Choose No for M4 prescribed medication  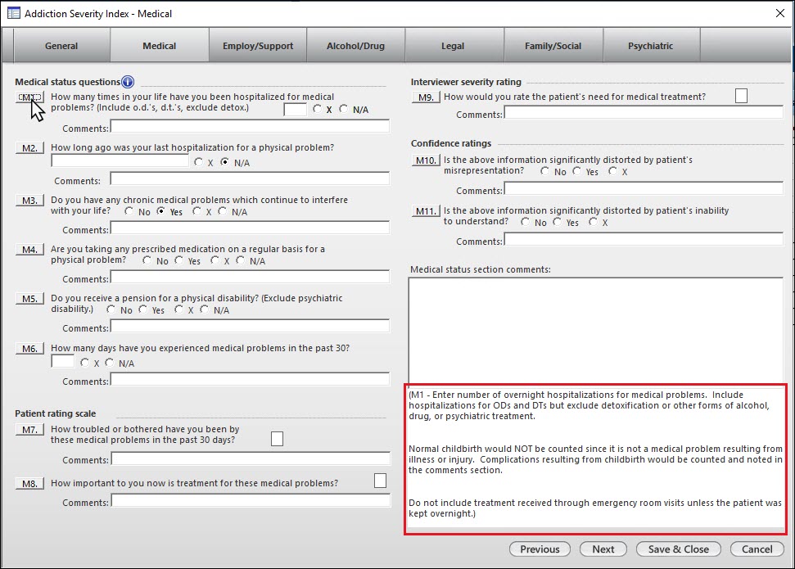tap(147, 261)
